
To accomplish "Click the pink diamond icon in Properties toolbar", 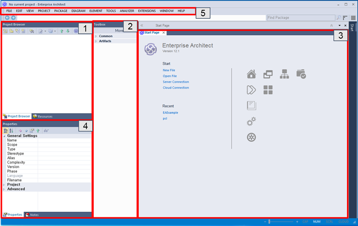I will point(20,131).
